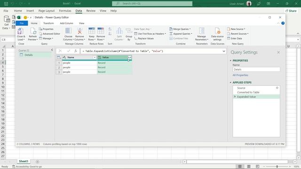Click the Split Column icon
The image size is (301, 169).
pos(119,31)
